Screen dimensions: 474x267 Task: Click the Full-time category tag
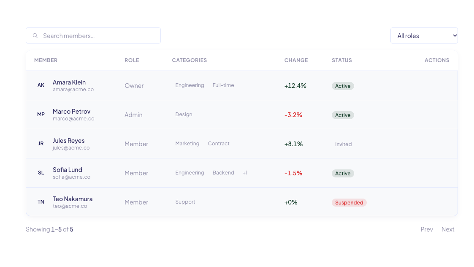click(x=223, y=85)
